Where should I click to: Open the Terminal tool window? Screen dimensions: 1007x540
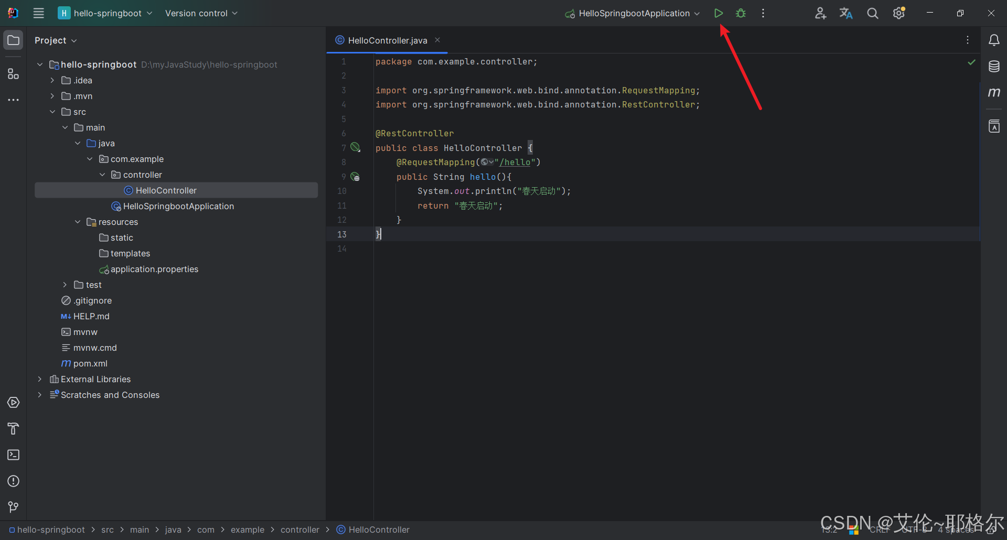click(14, 455)
